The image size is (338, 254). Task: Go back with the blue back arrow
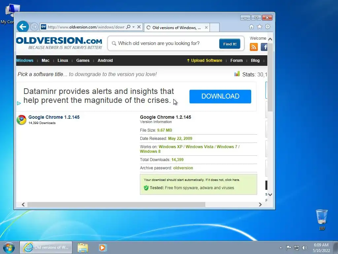pos(23,26)
